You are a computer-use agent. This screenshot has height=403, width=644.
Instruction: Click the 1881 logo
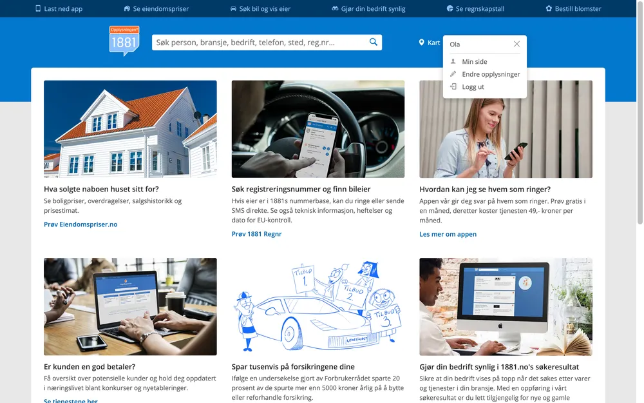click(x=124, y=41)
